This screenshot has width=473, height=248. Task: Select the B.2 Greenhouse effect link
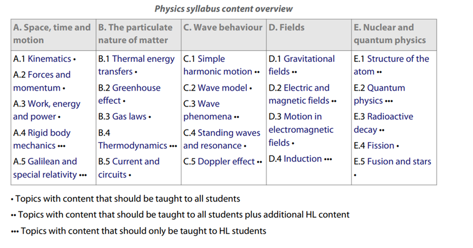pos(129,94)
